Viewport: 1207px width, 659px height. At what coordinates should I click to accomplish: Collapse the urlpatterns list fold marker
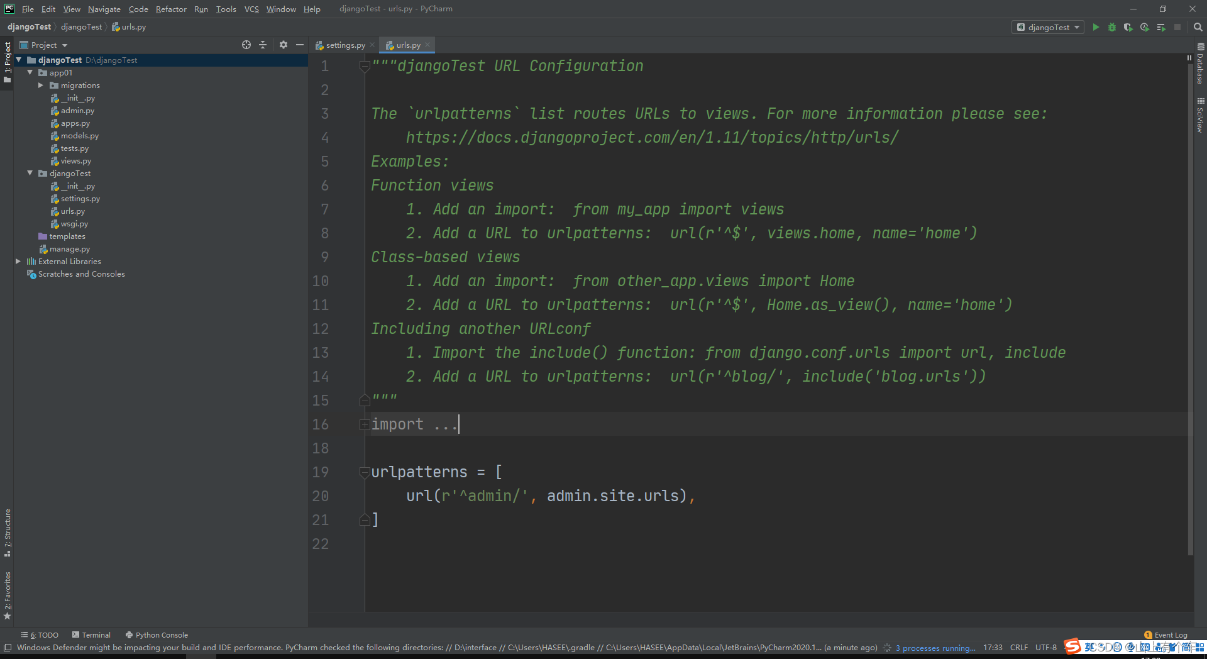[x=364, y=472]
